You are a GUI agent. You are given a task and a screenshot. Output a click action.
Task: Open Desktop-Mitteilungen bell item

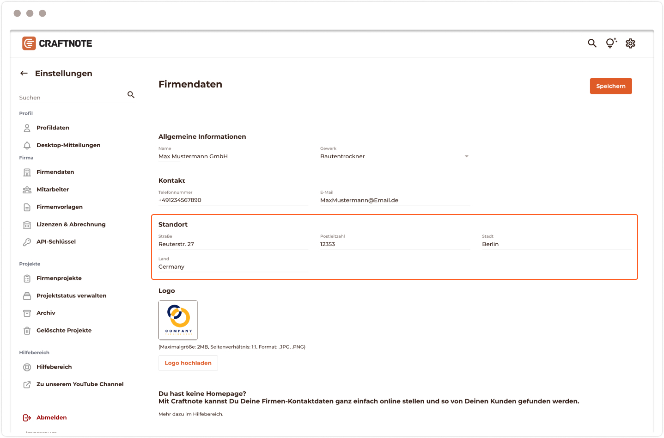68,145
